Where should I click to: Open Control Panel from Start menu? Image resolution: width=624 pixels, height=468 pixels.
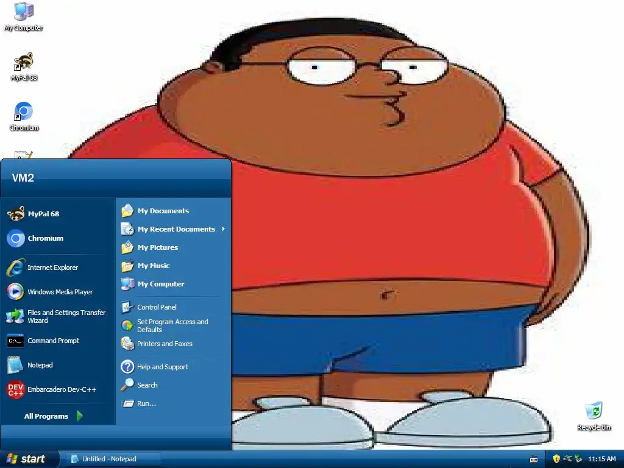[173, 307]
